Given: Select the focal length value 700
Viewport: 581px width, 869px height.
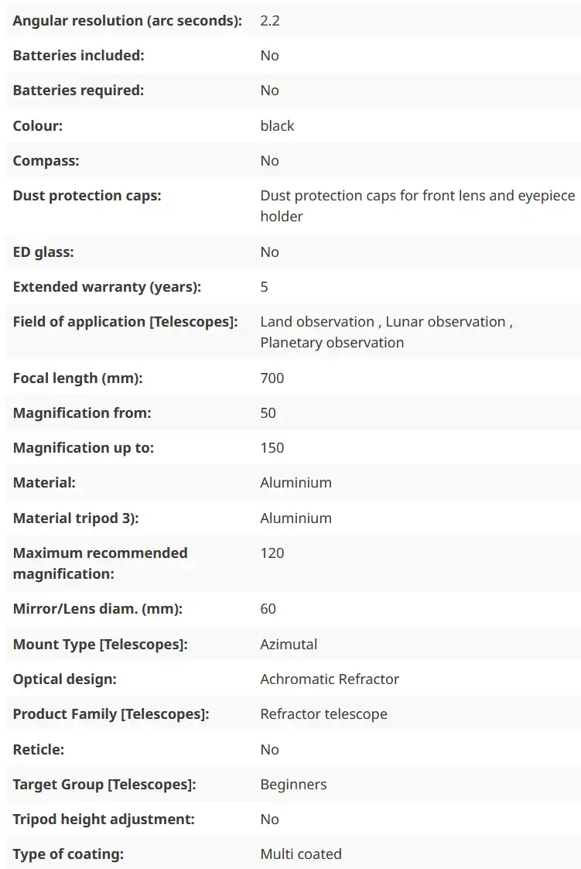Looking at the screenshot, I should (x=272, y=378).
